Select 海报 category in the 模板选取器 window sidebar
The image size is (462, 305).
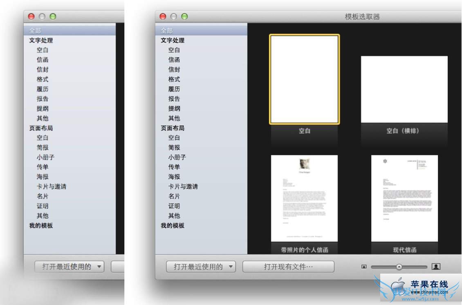[174, 177]
